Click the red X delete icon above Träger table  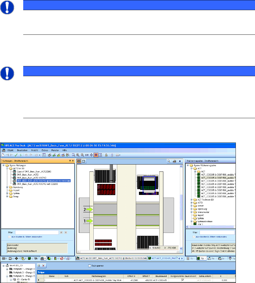[44, 266]
